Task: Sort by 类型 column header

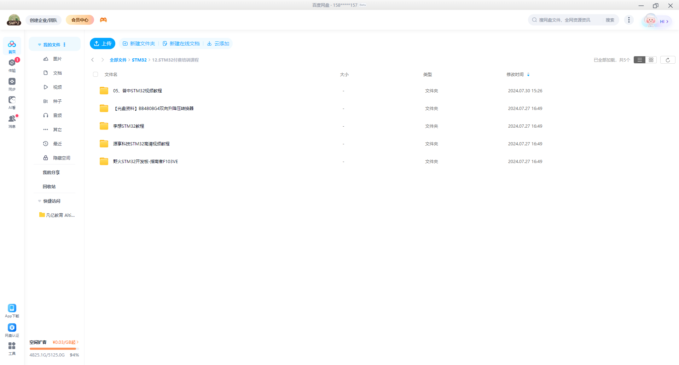Action: pos(428,74)
